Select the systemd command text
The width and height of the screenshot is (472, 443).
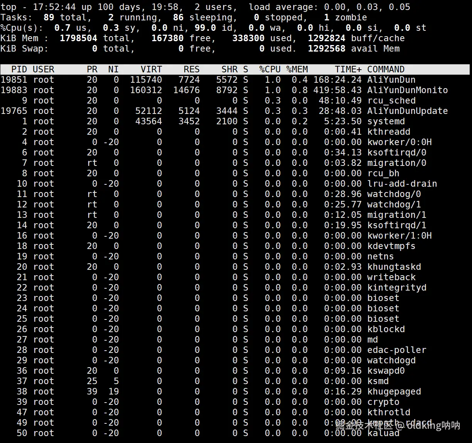click(x=386, y=121)
